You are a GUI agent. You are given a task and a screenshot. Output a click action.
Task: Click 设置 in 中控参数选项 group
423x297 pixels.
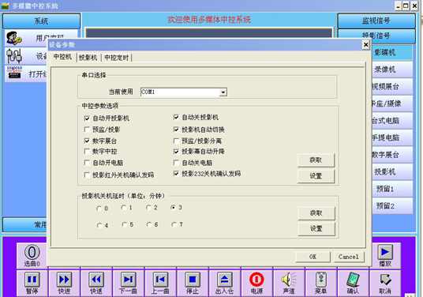coord(316,176)
